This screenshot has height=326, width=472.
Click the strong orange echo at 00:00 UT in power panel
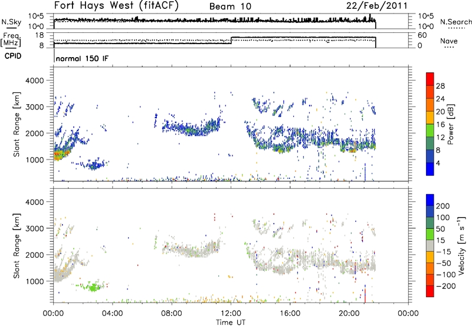(x=60, y=155)
